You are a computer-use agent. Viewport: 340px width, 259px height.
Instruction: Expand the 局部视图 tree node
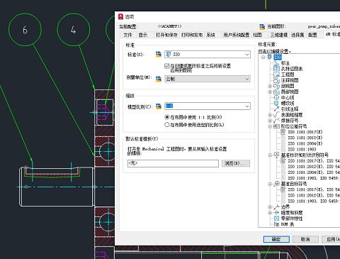(270, 92)
